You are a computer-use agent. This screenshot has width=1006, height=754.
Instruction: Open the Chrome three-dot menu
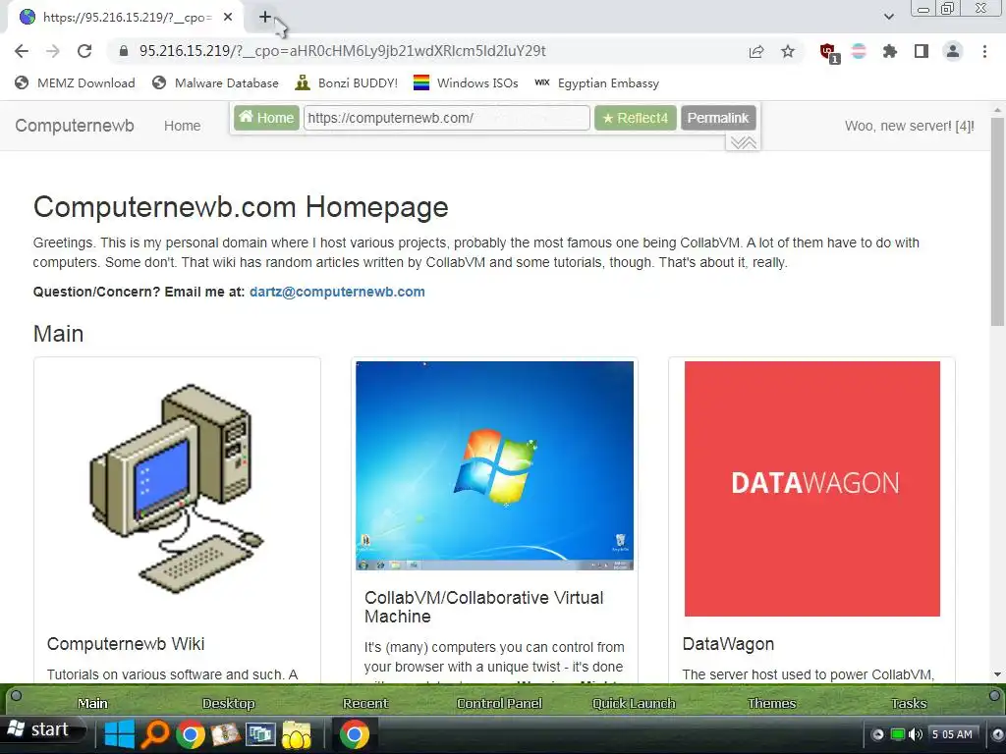point(984,51)
